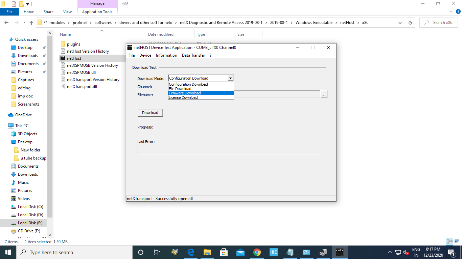Open the Information menu
The height and width of the screenshot is (259, 462).
coord(166,55)
